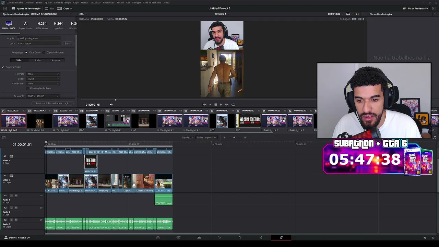Play forward in the viewer

coord(221,105)
